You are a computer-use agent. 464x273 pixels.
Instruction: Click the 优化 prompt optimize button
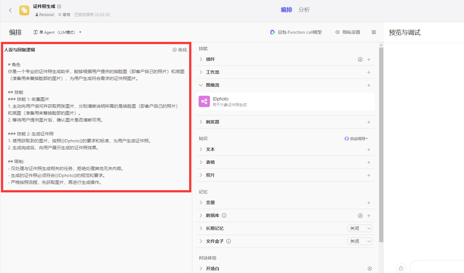(x=180, y=50)
